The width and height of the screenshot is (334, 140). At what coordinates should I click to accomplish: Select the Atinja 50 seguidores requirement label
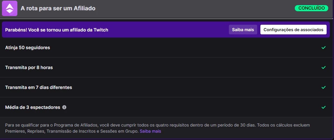point(28,48)
